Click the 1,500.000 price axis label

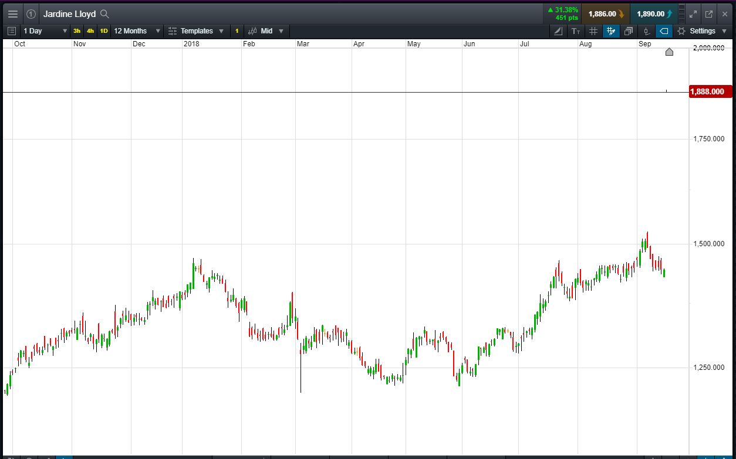pyautogui.click(x=708, y=244)
